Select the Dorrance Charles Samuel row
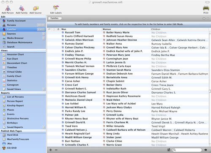211x153 pixels. pyautogui.click(x=128, y=92)
